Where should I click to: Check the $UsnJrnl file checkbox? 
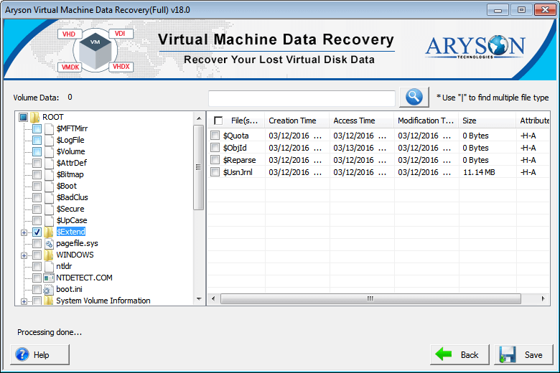pyautogui.click(x=215, y=172)
